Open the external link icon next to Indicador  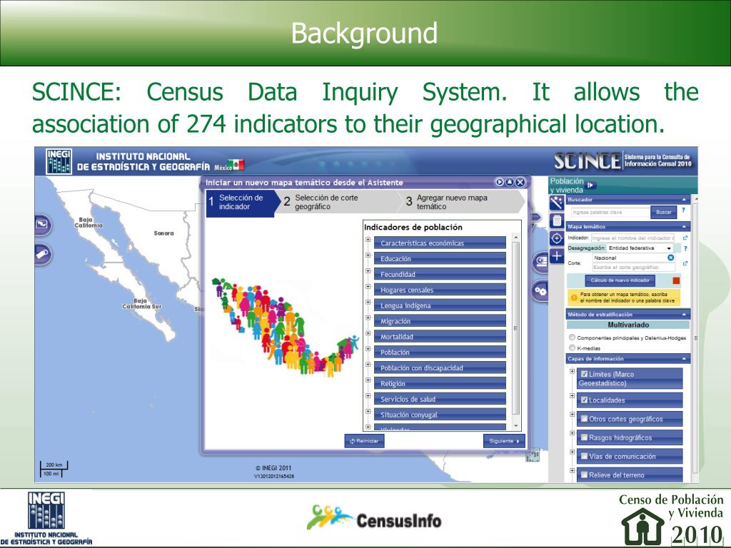[x=685, y=238]
